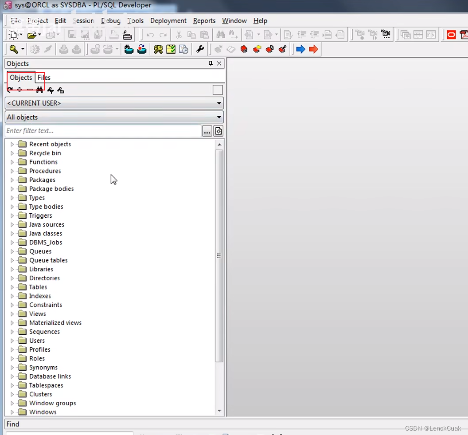Select the DBMS_Jobs folder
This screenshot has width=468, height=435.
point(45,243)
